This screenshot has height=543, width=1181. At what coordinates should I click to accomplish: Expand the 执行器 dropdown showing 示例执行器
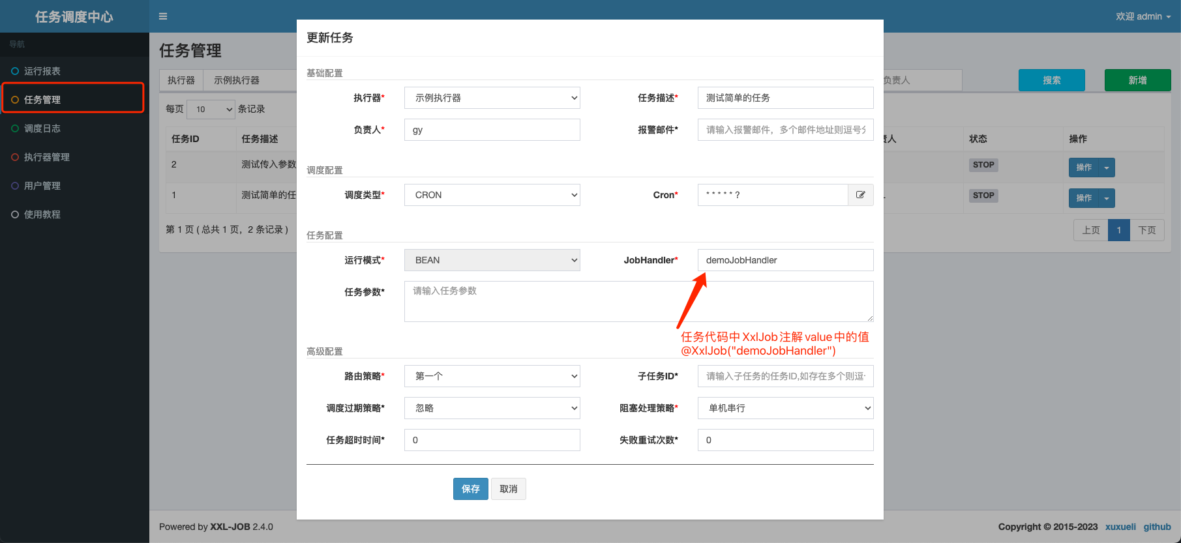[492, 98]
